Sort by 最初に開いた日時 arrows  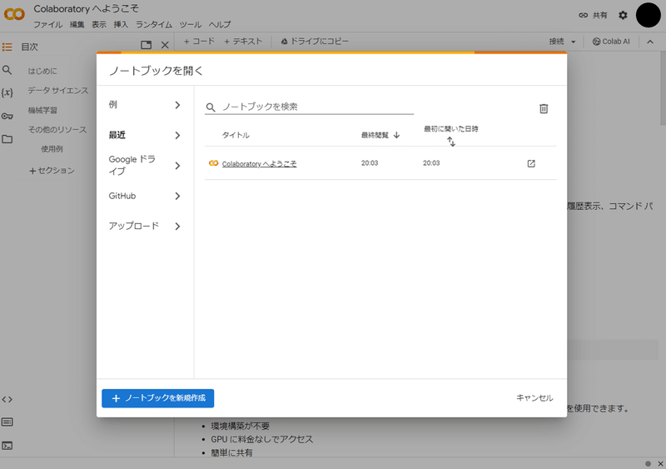coord(451,142)
